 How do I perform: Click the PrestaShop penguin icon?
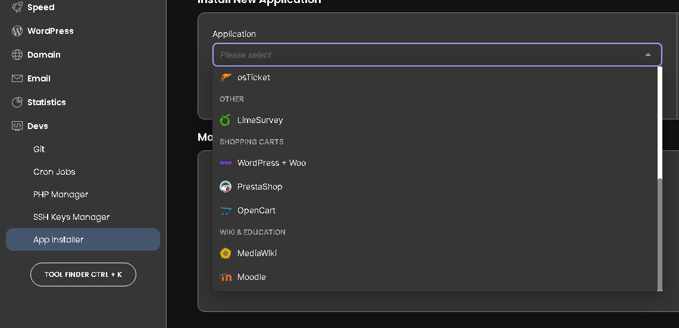226,187
